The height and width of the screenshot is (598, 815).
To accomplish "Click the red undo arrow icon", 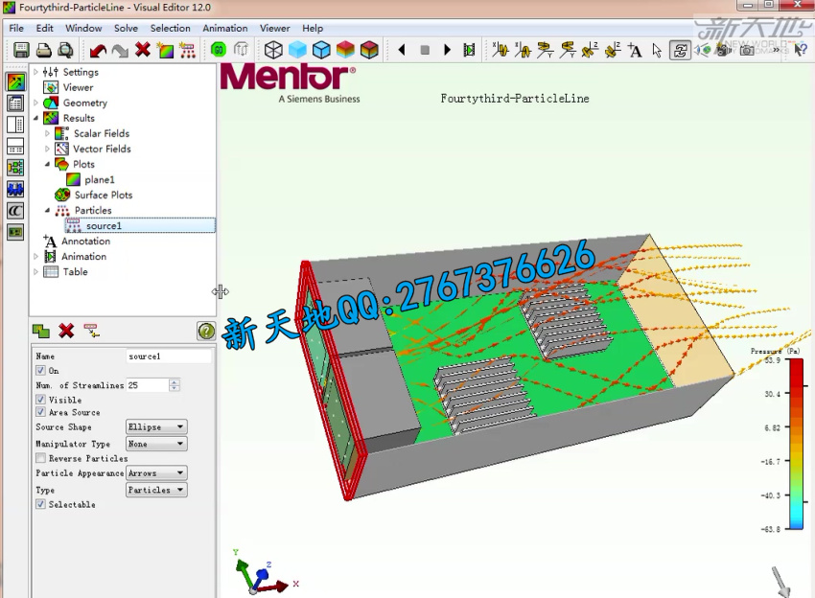I will pos(97,50).
